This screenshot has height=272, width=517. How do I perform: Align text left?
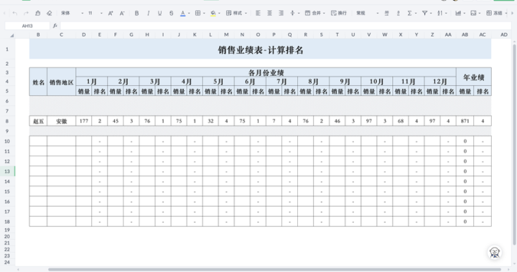point(258,13)
